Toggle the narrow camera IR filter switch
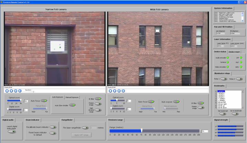This screenshot has width=247, height=143. [x=98, y=99]
